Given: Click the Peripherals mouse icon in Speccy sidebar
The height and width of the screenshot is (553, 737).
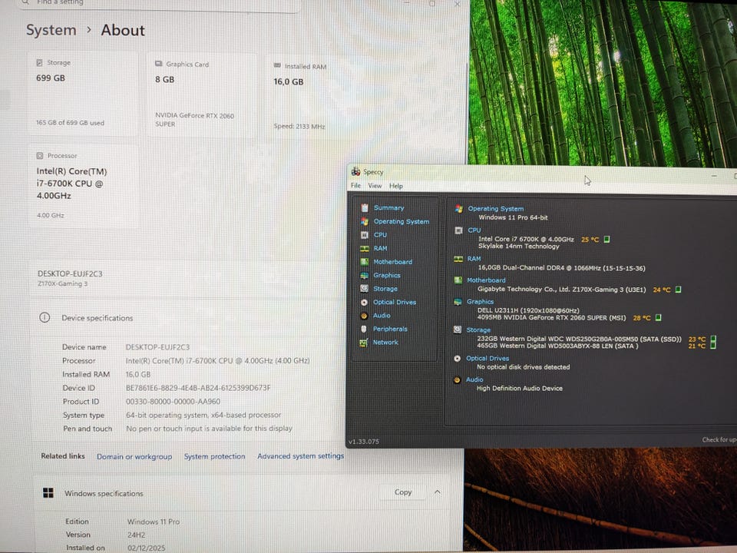Looking at the screenshot, I should [x=364, y=329].
